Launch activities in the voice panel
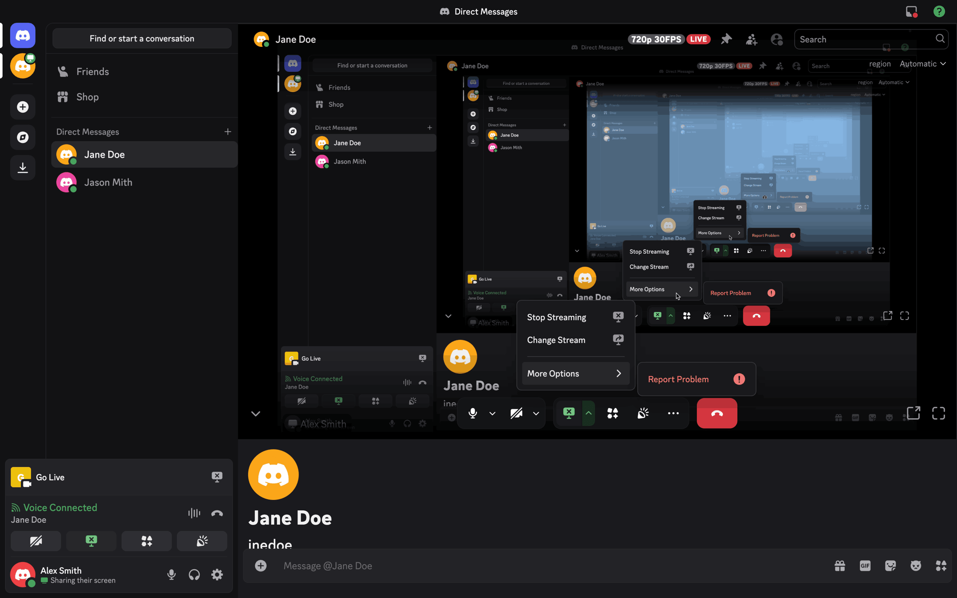 pos(147,541)
